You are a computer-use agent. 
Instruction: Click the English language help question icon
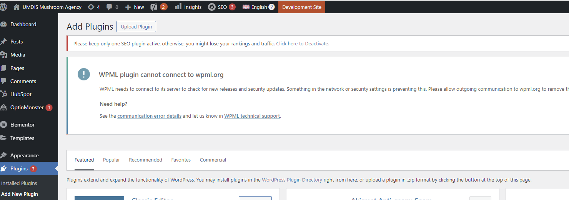tap(271, 7)
